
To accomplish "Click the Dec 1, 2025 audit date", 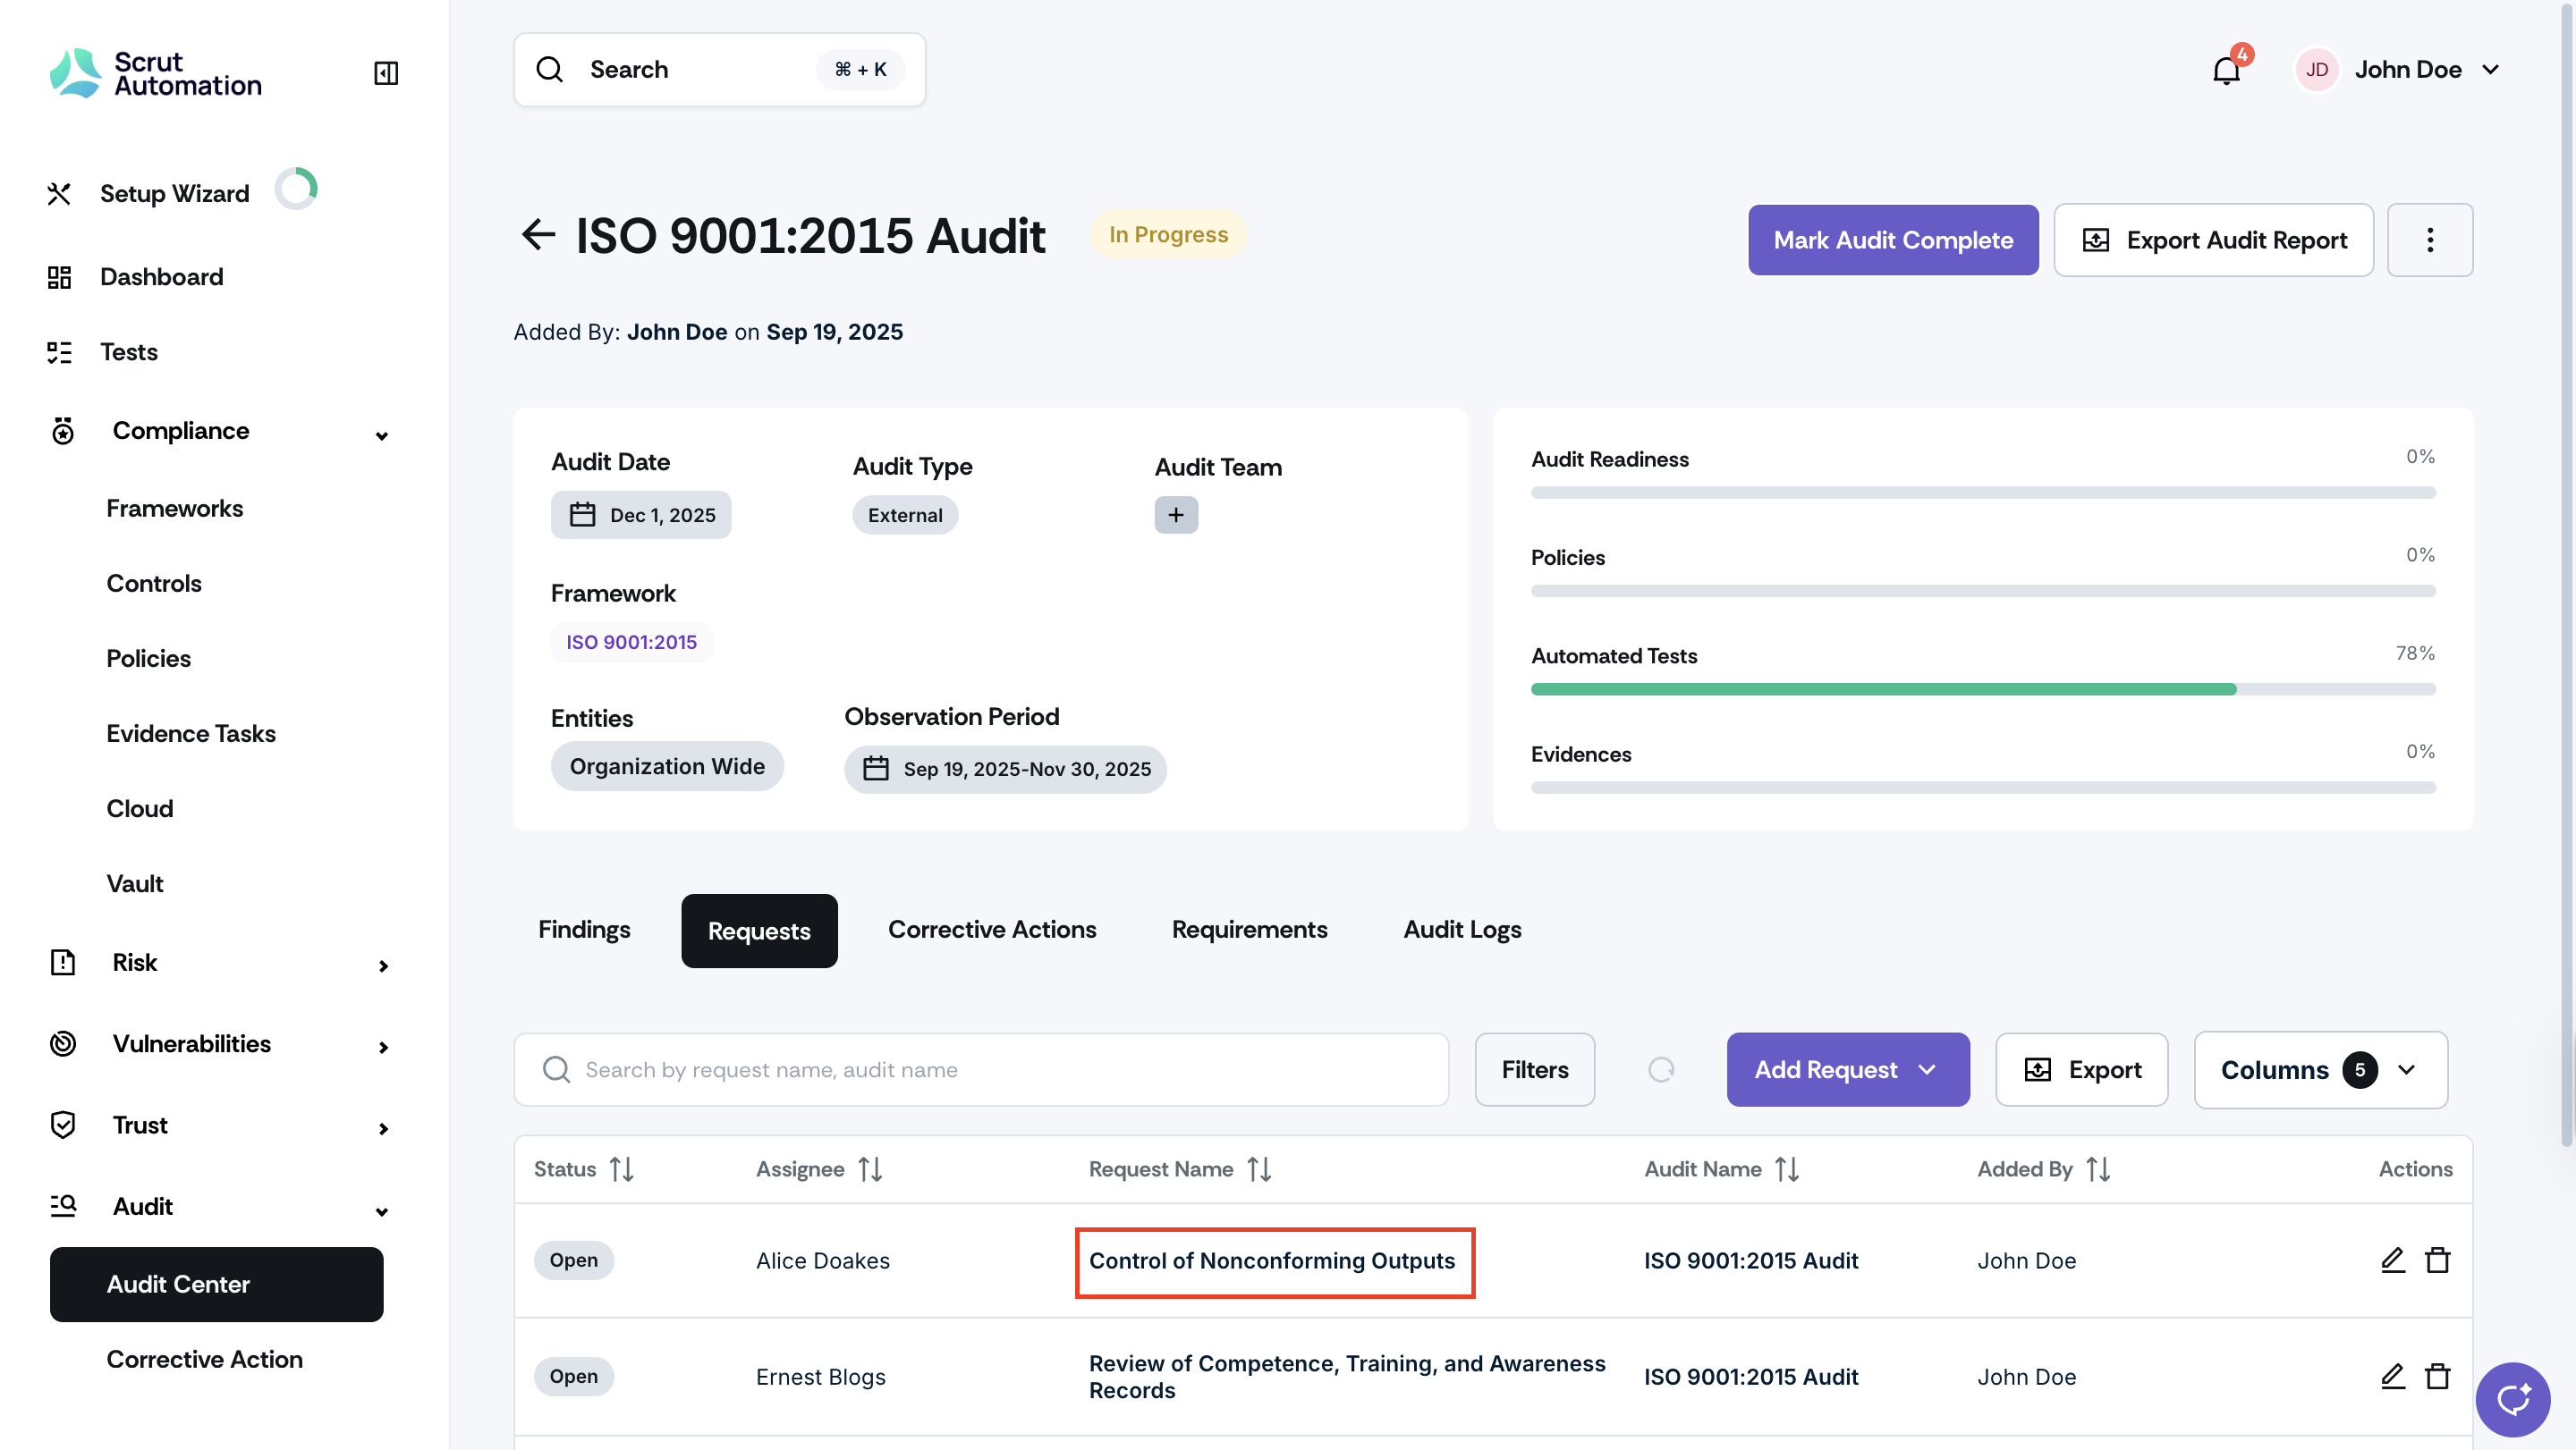I will pyautogui.click(x=641, y=515).
